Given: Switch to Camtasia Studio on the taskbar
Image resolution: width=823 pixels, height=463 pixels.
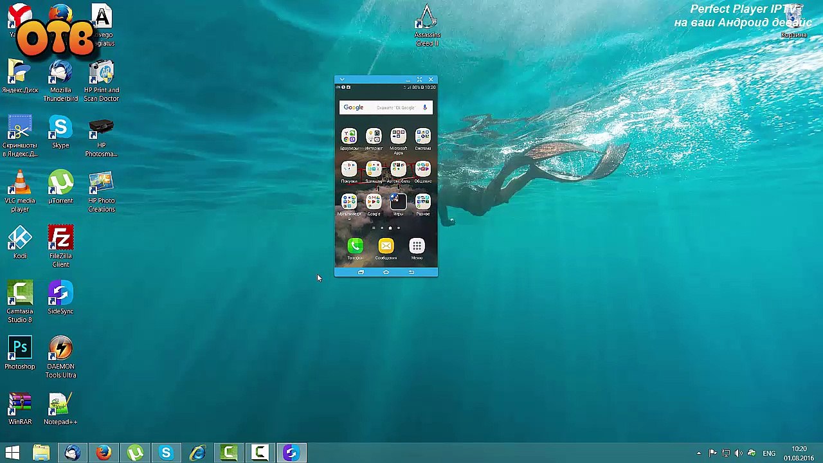Looking at the screenshot, I should point(229,453).
